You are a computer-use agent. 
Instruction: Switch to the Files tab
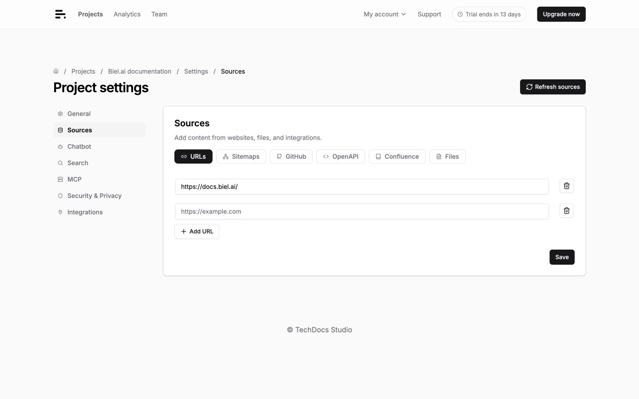click(x=447, y=156)
